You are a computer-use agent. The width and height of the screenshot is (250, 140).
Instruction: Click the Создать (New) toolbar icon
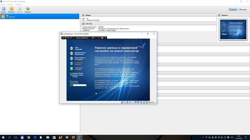click(4, 9)
